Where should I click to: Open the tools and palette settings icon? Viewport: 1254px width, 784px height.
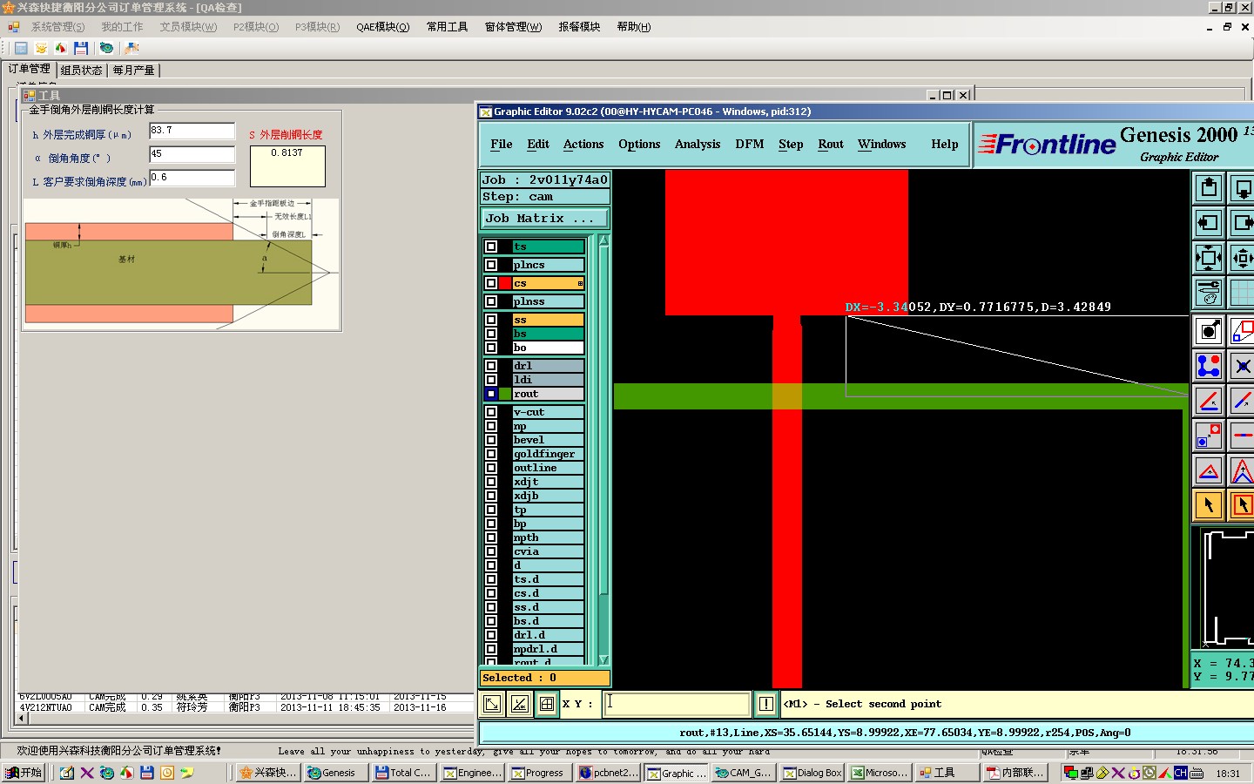(1208, 293)
